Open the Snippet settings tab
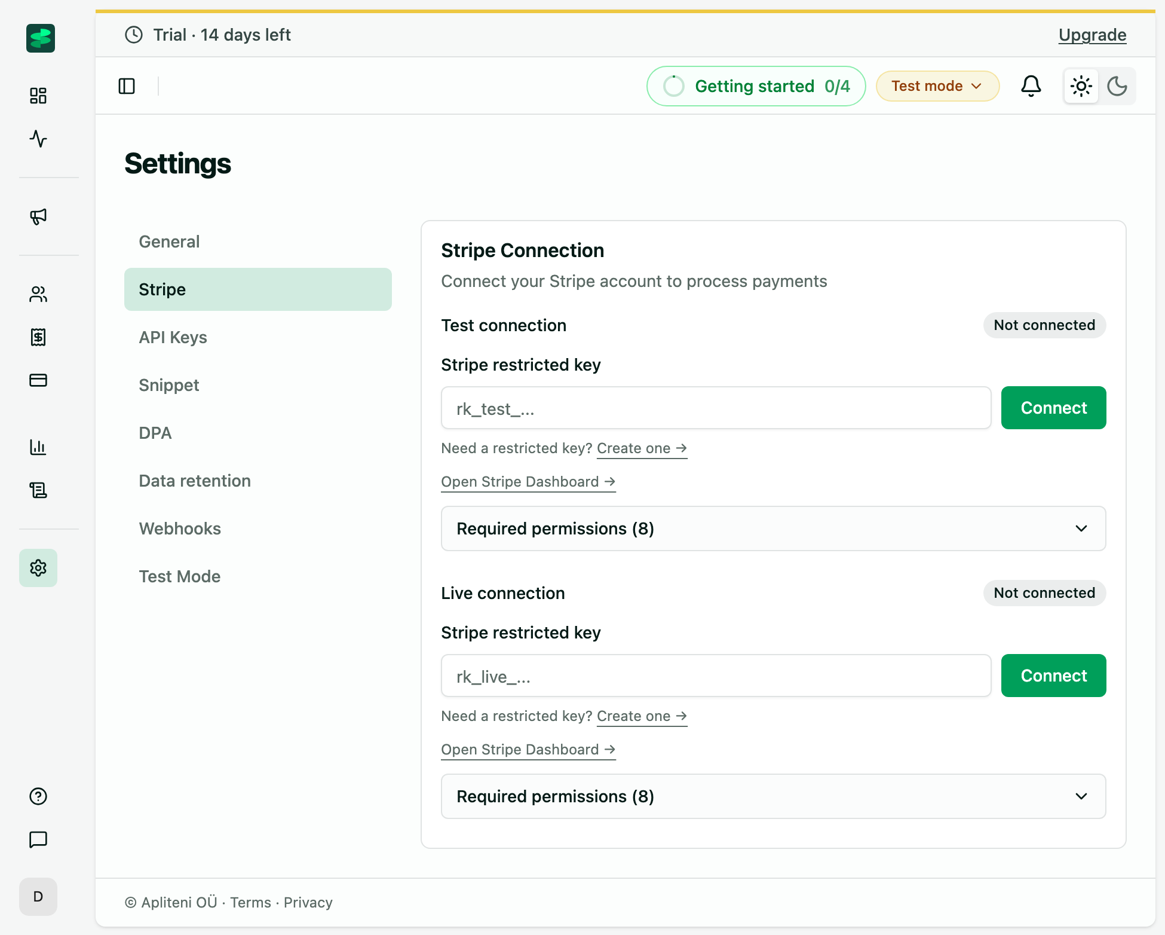1165x935 pixels. click(x=258, y=385)
